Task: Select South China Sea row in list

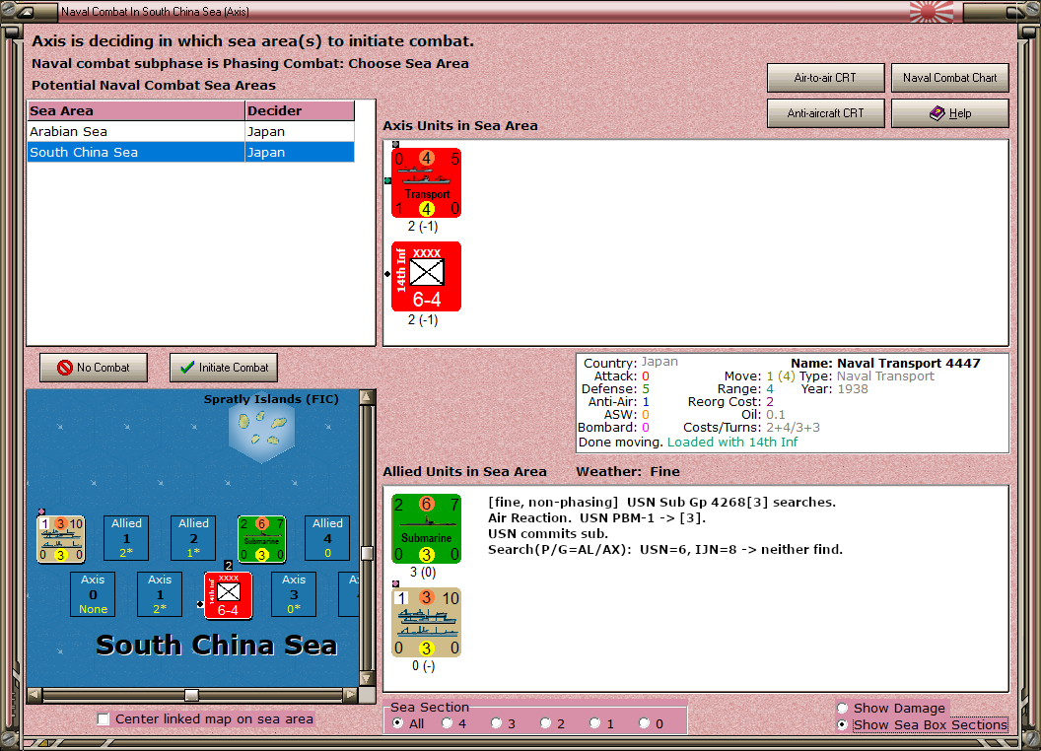Action: pos(190,152)
